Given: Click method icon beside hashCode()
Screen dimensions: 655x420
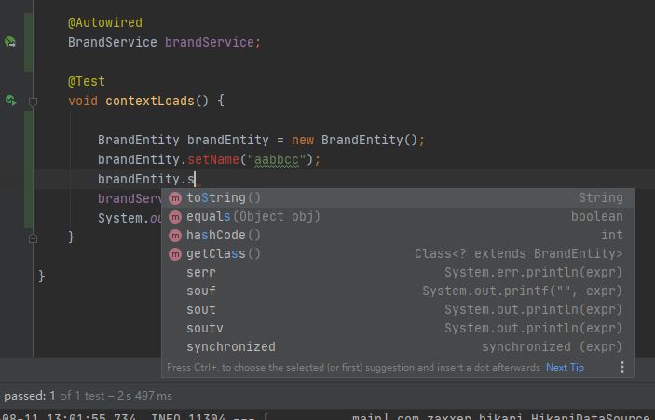Looking at the screenshot, I should pyautogui.click(x=175, y=236).
